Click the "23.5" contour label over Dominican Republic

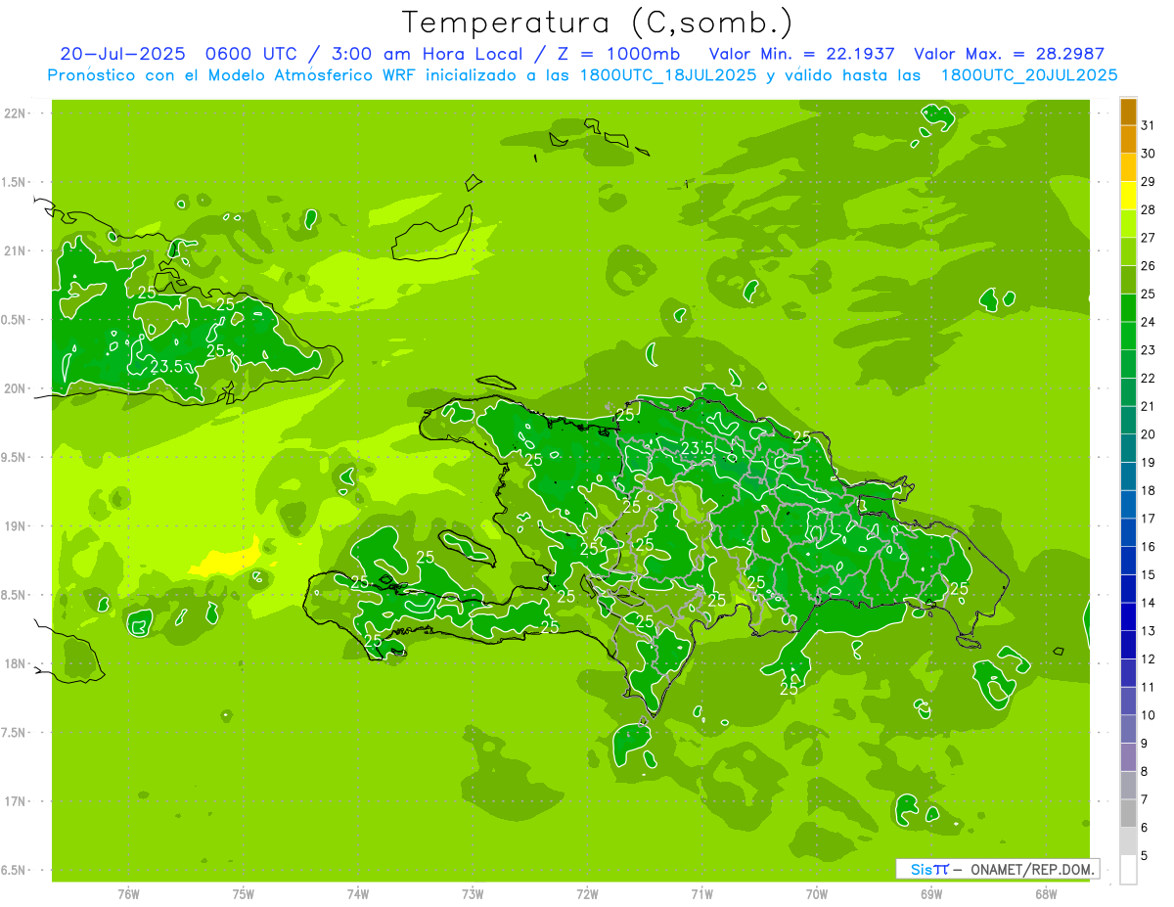pyautogui.click(x=697, y=448)
